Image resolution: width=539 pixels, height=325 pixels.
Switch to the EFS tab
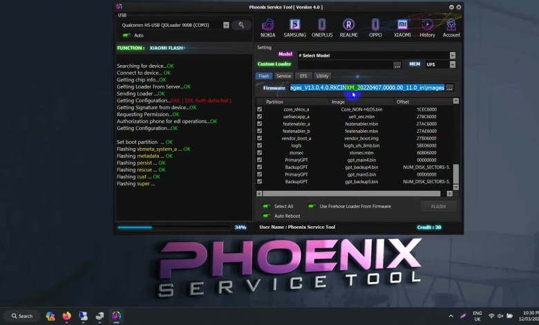point(303,76)
